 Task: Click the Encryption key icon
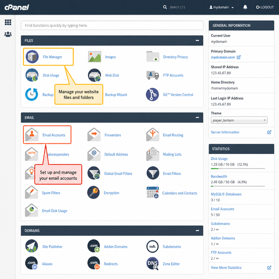[94, 193]
